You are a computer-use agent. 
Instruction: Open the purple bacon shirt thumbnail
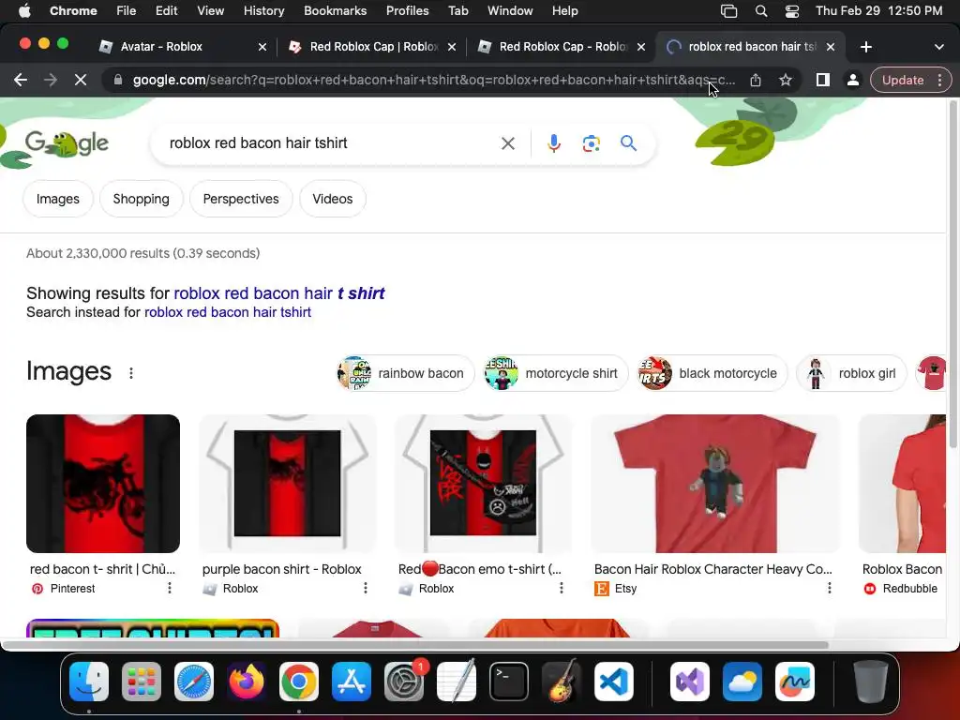click(287, 484)
